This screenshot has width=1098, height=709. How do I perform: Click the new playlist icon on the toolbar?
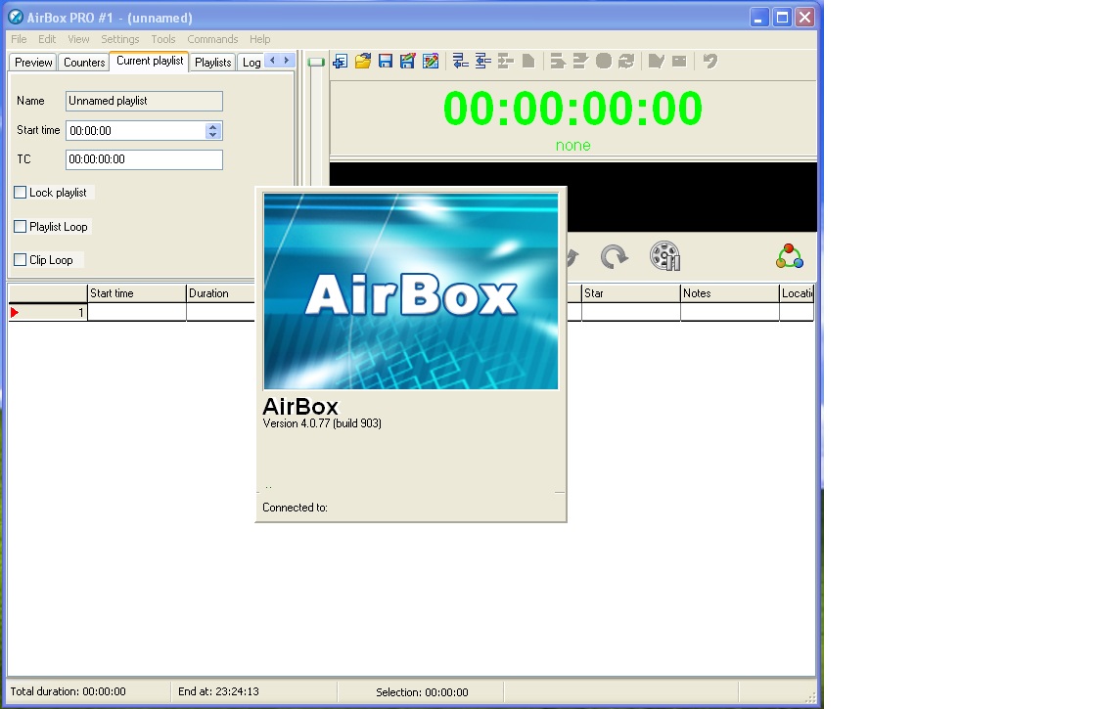pos(340,61)
